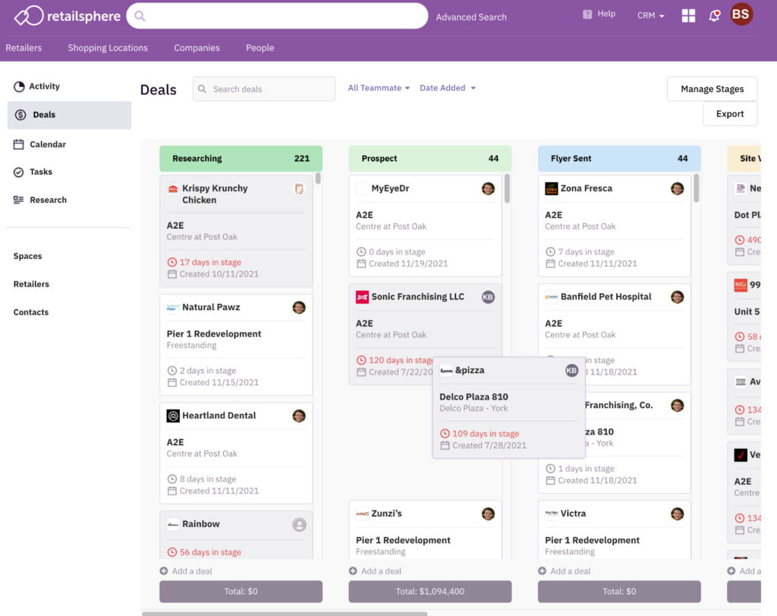
Task: Click the assignee avatar on Victra
Action: click(x=678, y=513)
